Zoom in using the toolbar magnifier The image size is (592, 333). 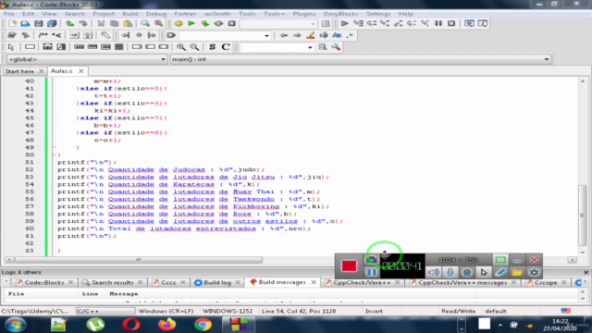181,47
